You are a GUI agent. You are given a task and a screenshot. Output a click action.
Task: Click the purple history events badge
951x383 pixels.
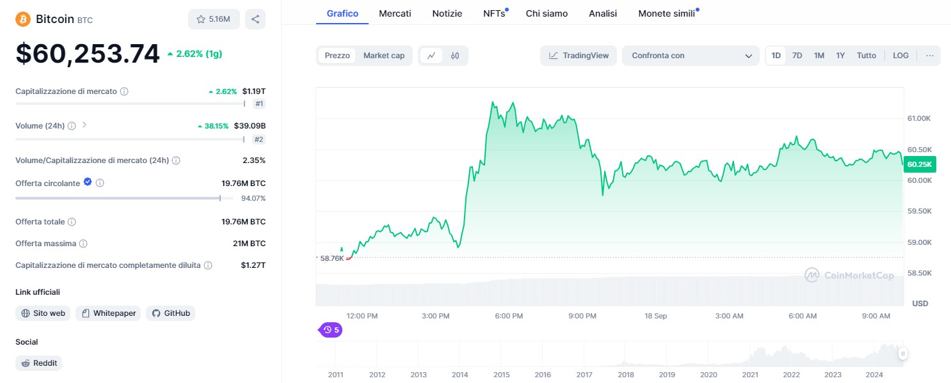point(331,330)
